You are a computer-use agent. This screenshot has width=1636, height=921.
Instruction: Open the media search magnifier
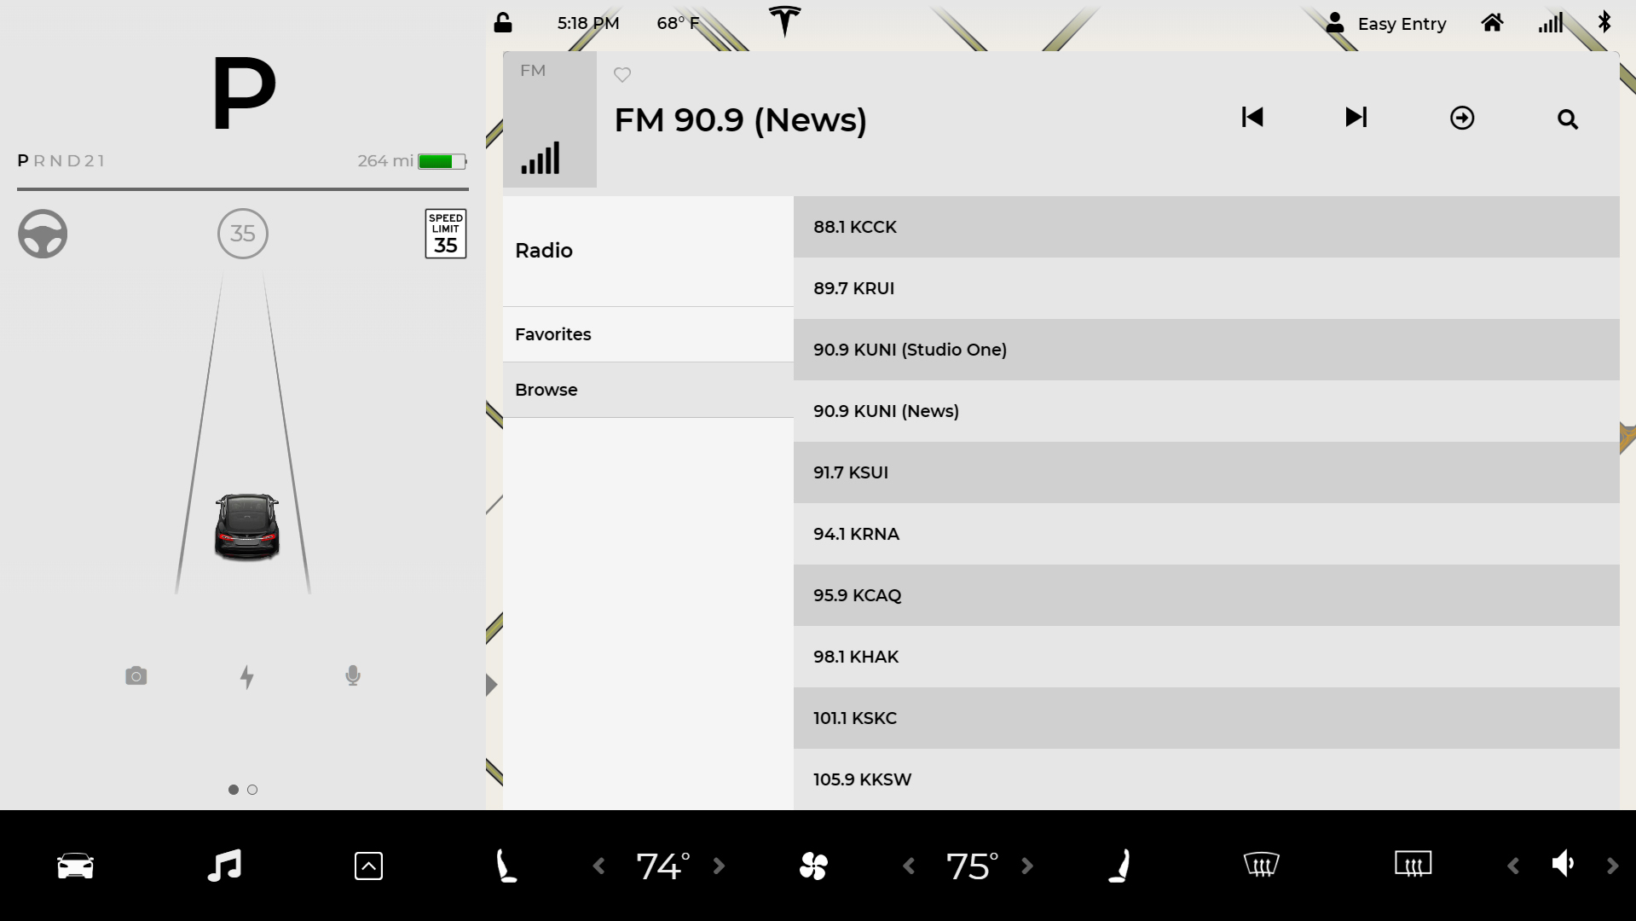click(x=1568, y=119)
